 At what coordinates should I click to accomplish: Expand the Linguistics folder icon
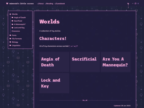click(10, 45)
